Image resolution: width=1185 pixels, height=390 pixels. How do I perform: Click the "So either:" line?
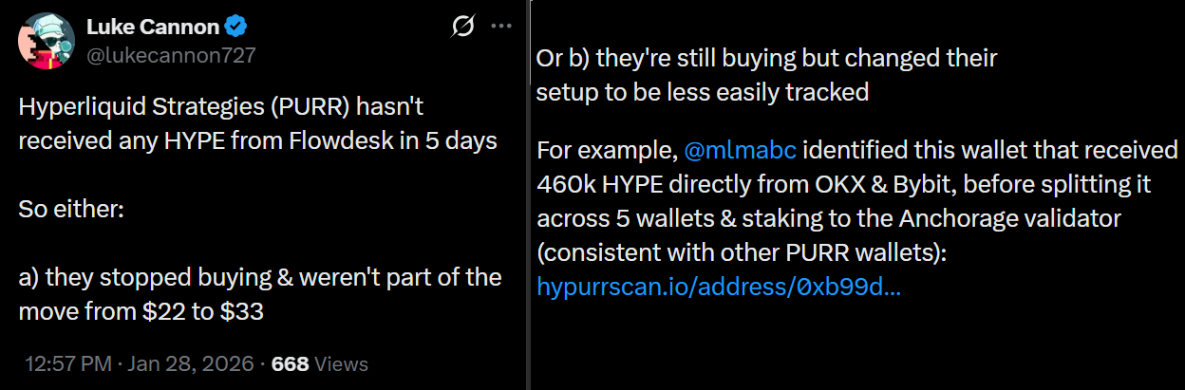(x=71, y=209)
